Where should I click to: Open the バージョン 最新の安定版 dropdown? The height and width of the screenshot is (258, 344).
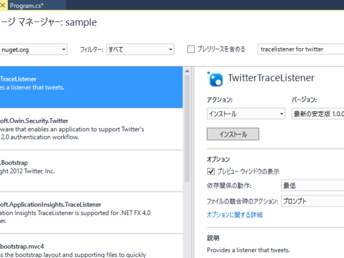318,114
